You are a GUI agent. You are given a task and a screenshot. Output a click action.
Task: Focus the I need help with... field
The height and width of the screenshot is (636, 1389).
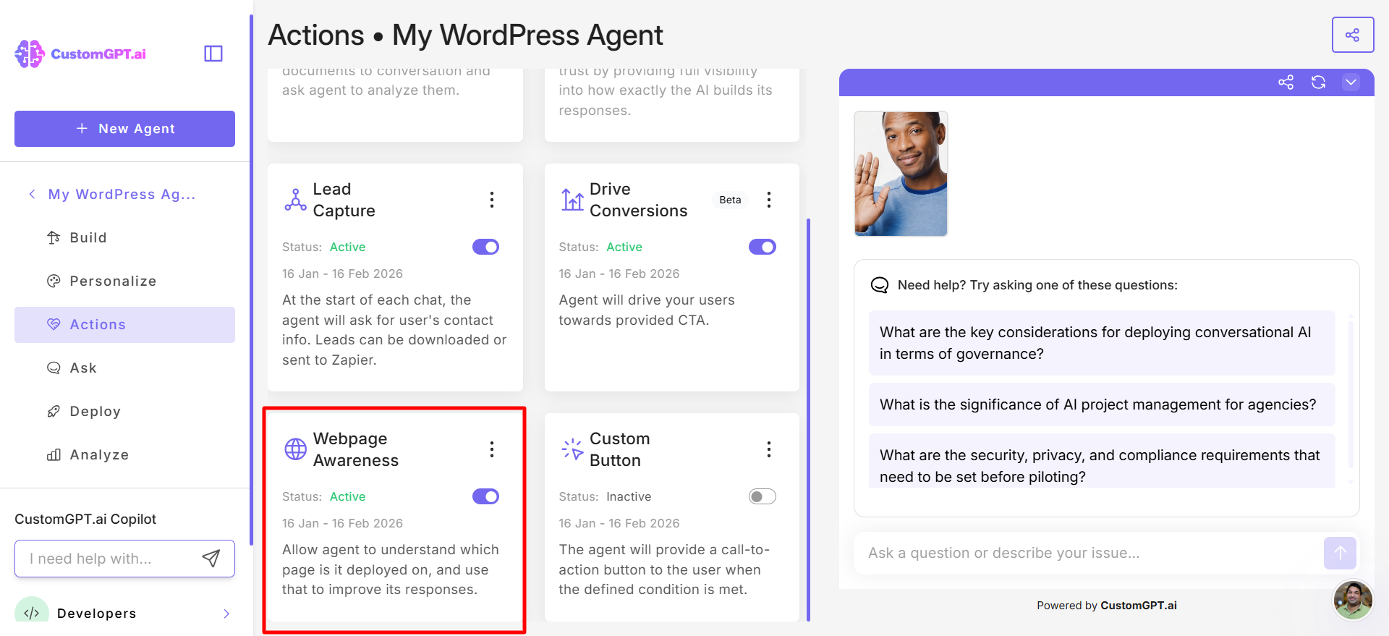click(x=124, y=559)
